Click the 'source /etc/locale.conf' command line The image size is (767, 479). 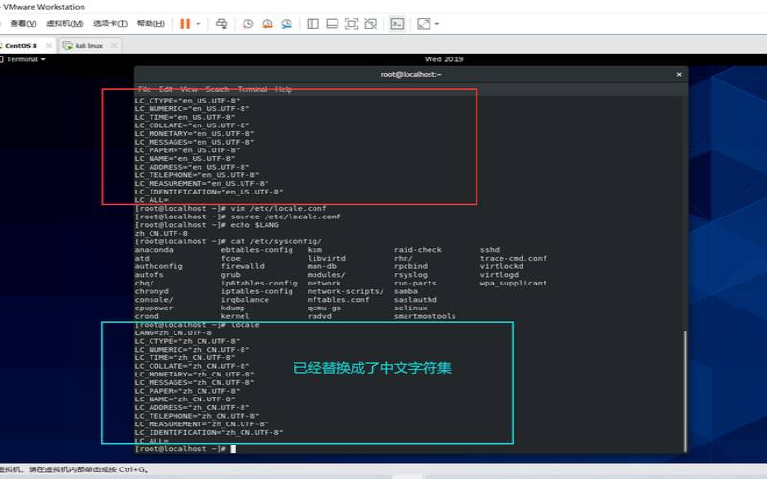point(238,217)
